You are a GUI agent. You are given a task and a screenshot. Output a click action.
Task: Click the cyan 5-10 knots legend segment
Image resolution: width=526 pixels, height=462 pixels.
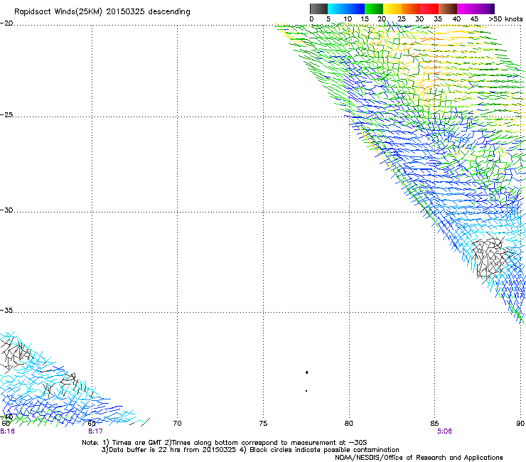(x=337, y=9)
